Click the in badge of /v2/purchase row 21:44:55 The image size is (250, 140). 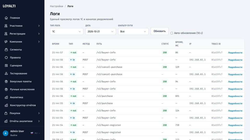tap(72, 103)
